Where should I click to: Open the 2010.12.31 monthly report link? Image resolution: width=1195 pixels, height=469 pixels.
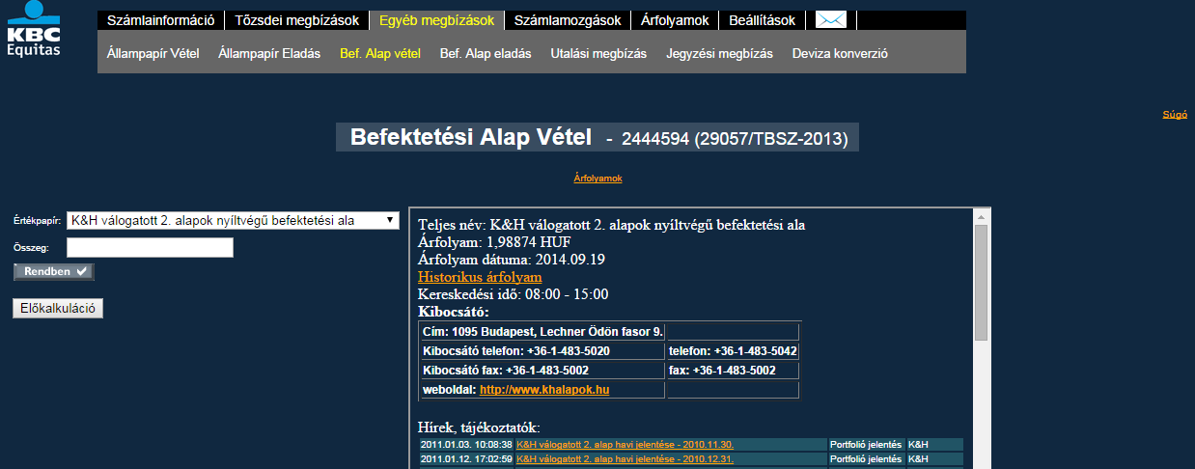pyautogui.click(x=625, y=459)
